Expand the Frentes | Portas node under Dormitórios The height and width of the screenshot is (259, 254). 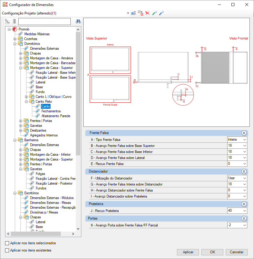(x=20, y=121)
